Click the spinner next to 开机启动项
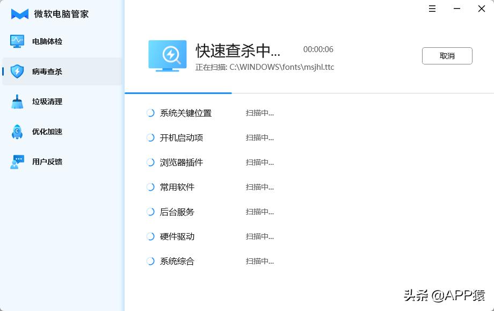This screenshot has width=494, height=311. point(150,138)
